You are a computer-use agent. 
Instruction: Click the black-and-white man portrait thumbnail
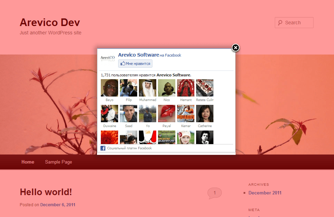pos(205,137)
